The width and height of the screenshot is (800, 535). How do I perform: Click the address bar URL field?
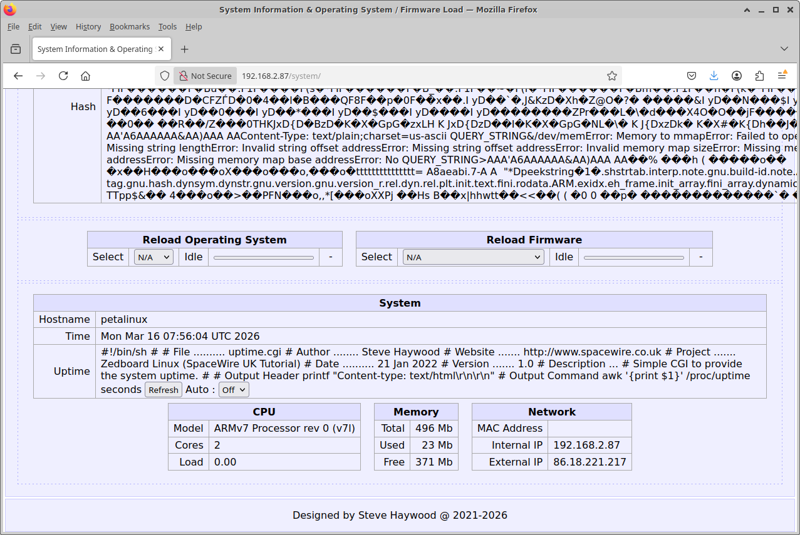(x=413, y=76)
